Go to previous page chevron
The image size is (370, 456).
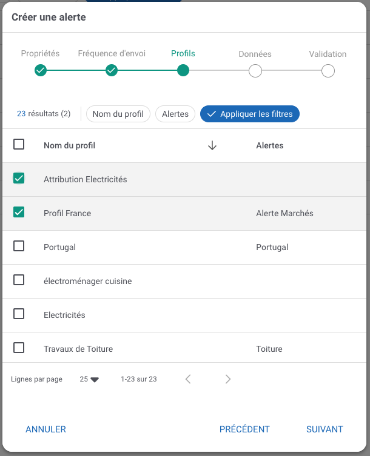click(188, 379)
